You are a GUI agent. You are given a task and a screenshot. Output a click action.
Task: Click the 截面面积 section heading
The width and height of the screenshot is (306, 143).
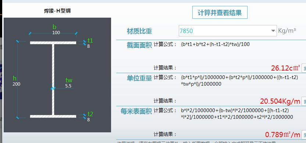[139, 45]
